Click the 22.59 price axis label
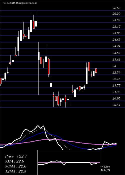The height and width of the screenshot is (175, 125). pyautogui.click(x=116, y=72)
